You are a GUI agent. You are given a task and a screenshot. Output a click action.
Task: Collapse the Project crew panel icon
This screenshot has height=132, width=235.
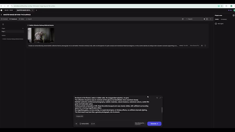pyautogui.click(x=234, y=15)
